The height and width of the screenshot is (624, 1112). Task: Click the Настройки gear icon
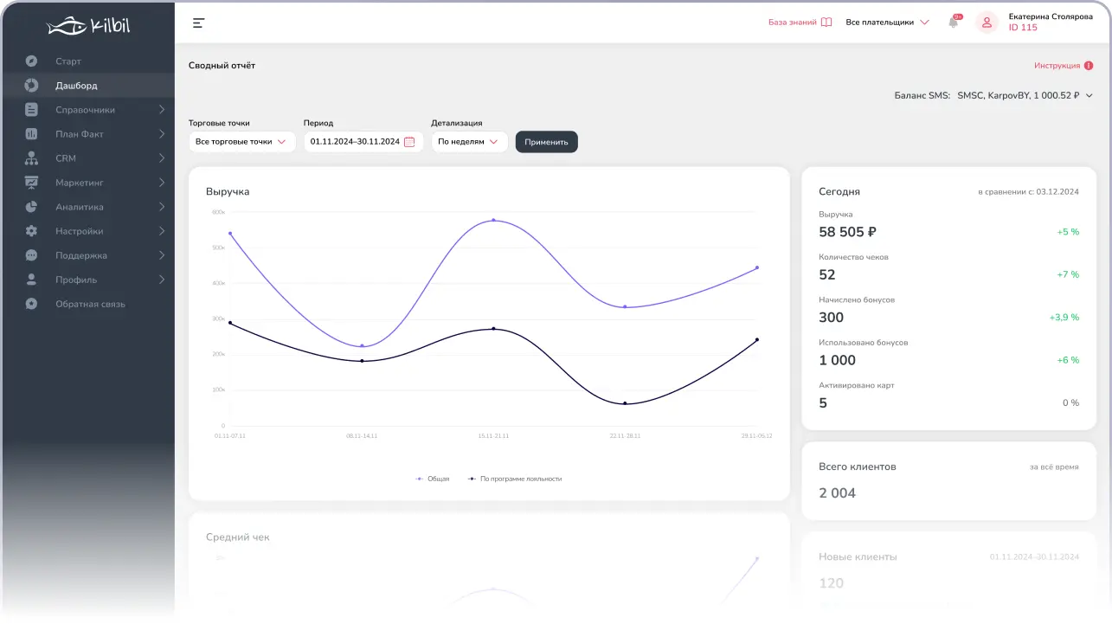[x=32, y=231]
